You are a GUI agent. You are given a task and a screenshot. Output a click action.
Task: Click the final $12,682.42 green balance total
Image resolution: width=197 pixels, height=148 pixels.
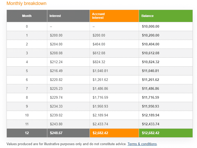150,133
